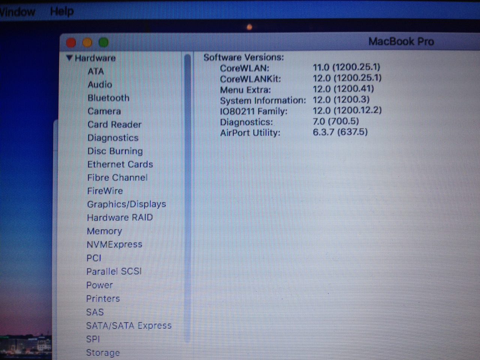The height and width of the screenshot is (360, 480).
Task: Select FireWire in the sidebar
Action: (105, 191)
